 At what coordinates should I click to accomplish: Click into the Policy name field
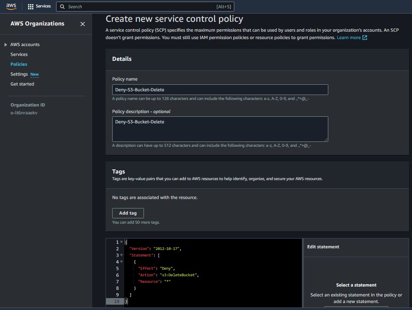pos(220,90)
